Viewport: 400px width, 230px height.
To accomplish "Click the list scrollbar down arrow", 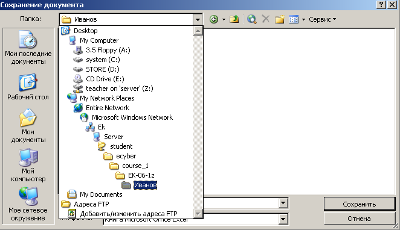I will click(198, 214).
